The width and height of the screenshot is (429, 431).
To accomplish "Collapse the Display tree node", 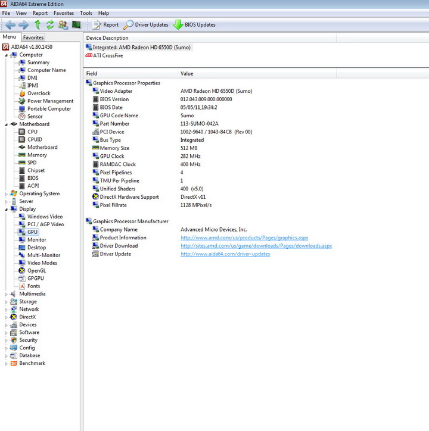I will pos(6,209).
